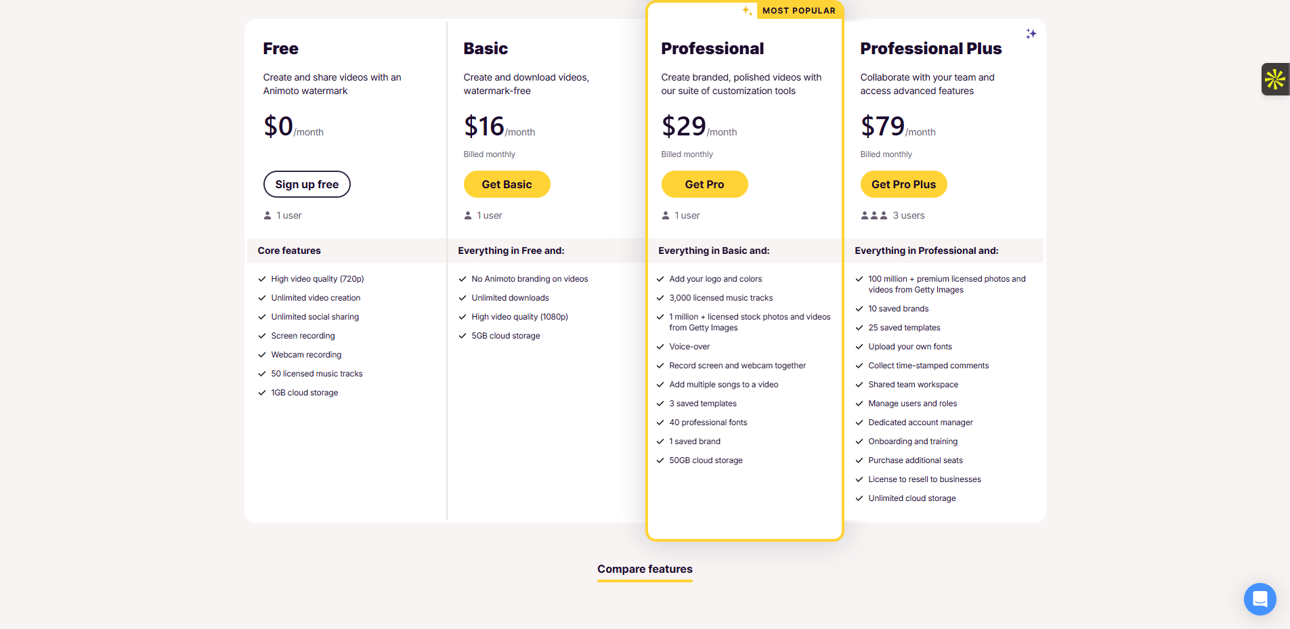Screen dimensions: 1290x629
Task: Click the Most Popular badge label
Action: [x=798, y=11]
